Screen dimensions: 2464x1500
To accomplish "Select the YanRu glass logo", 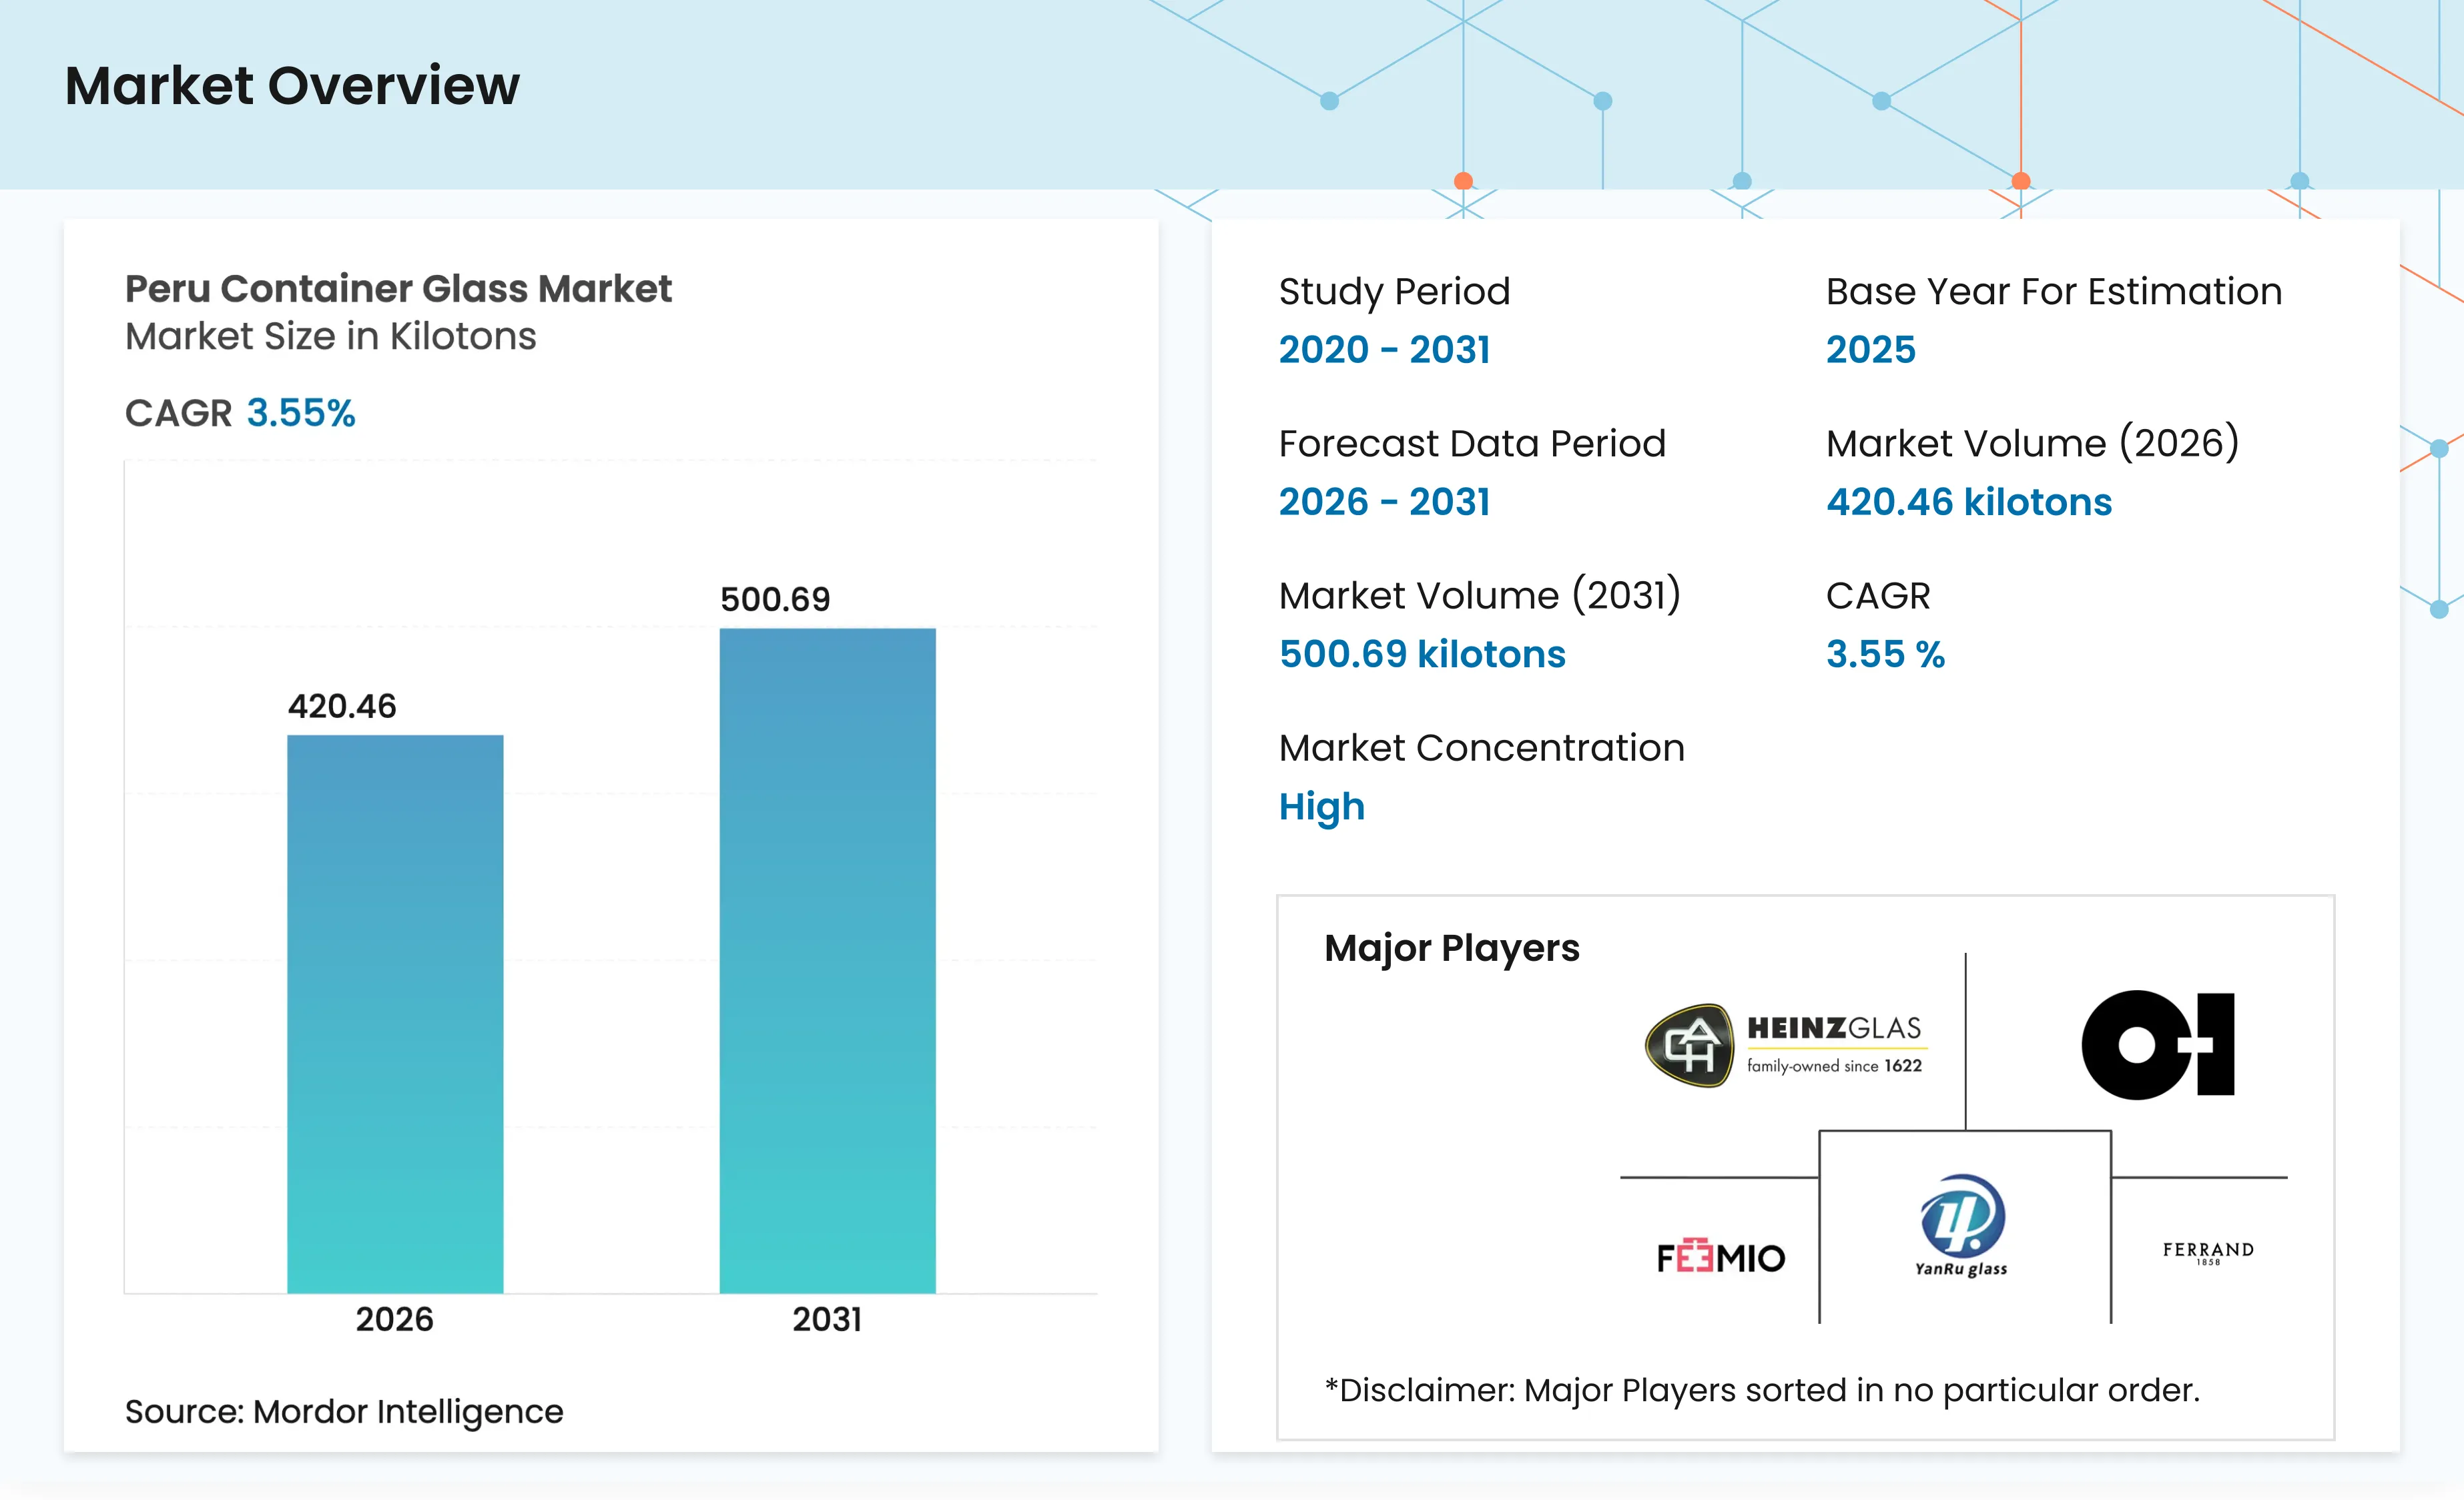I will [1962, 1226].
